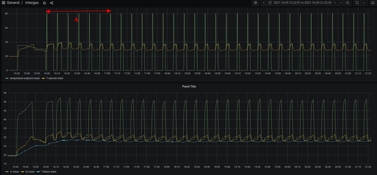Go to General folder breadcrumb
The height and width of the screenshot is (175, 377).
pyautogui.click(x=13, y=3)
